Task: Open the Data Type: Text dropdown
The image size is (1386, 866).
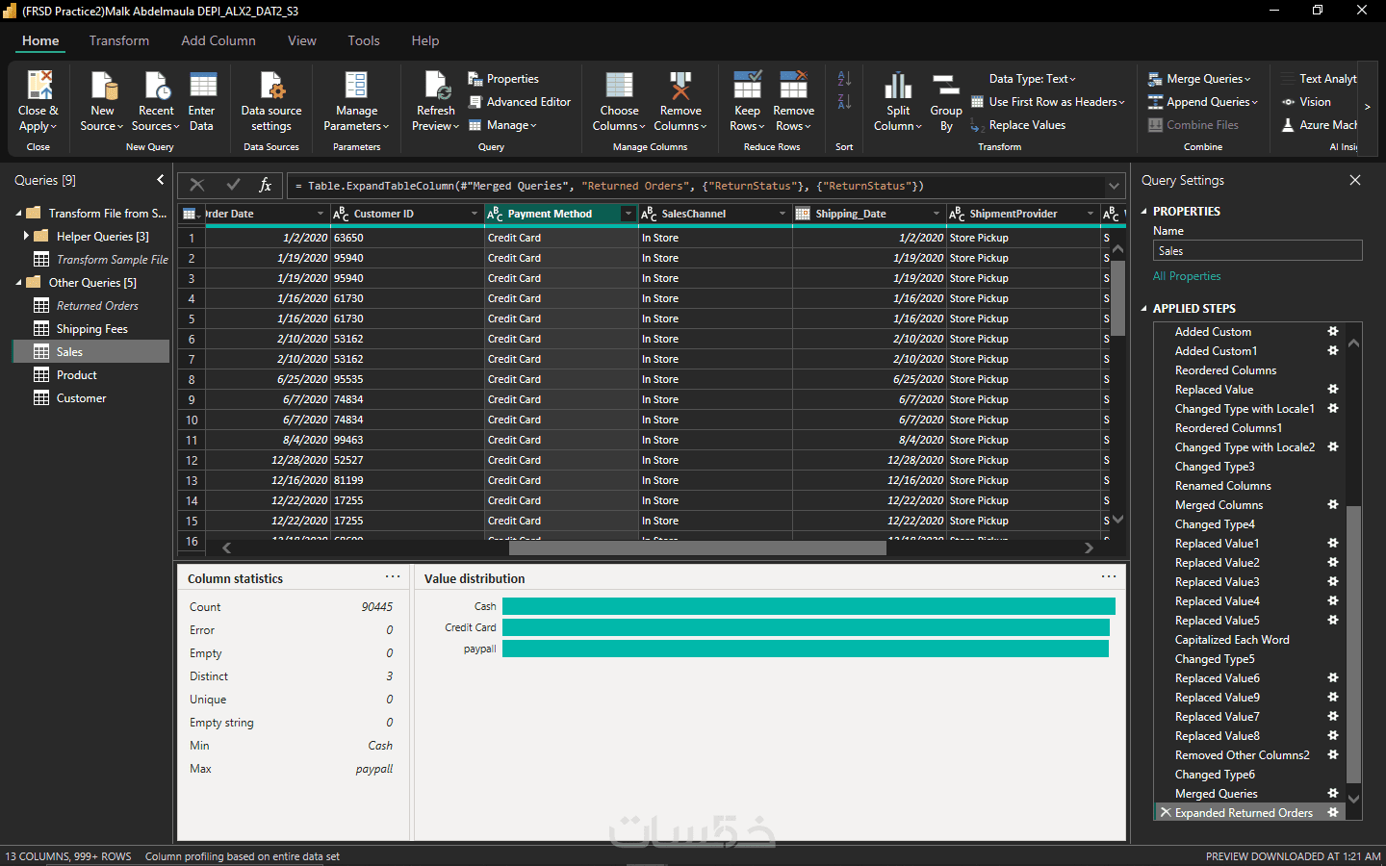Action: (x=1033, y=79)
